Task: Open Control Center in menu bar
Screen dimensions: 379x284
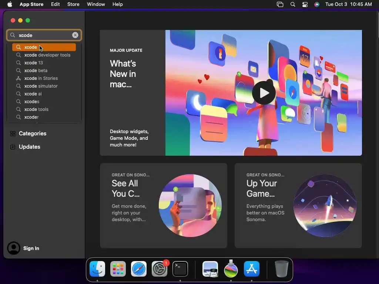Action: (x=305, y=4)
